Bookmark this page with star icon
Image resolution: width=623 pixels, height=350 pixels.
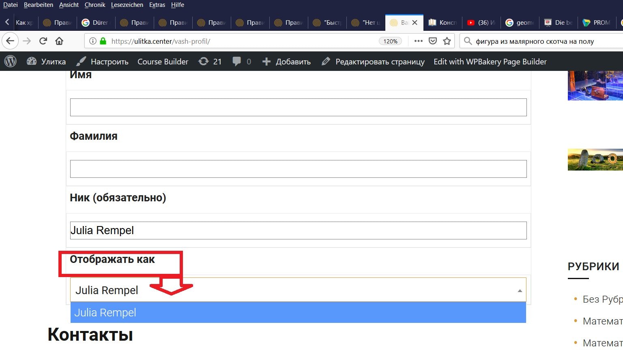click(x=447, y=41)
